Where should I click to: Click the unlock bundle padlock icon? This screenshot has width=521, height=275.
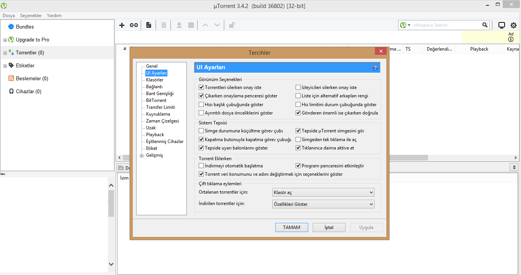coord(232,25)
